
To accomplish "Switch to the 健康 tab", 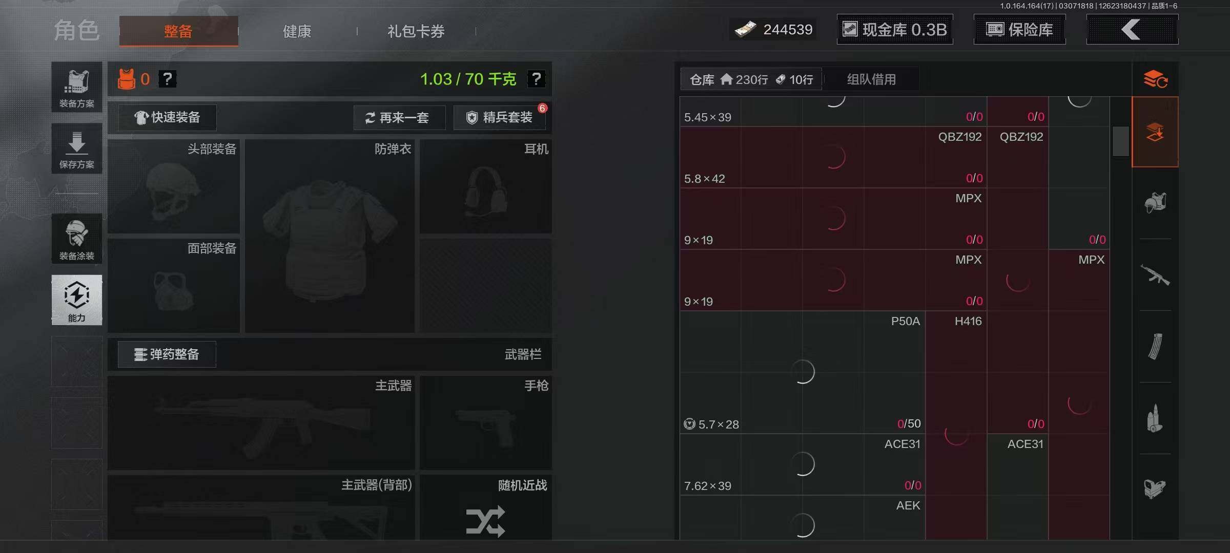I will 297,31.
